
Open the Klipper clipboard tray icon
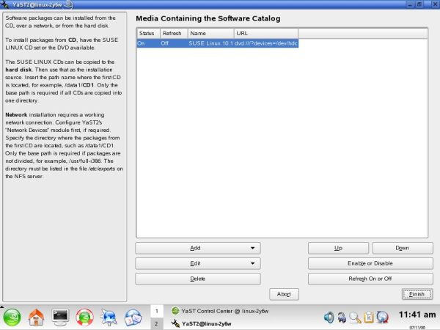(x=369, y=318)
